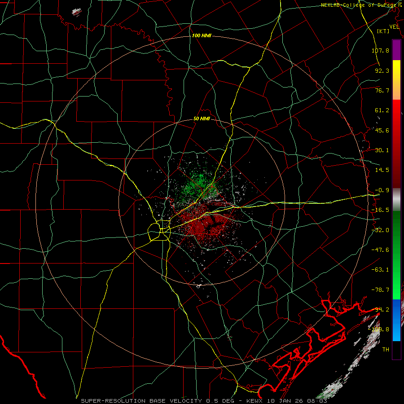Click the -32.0 legend value

pos(380,230)
